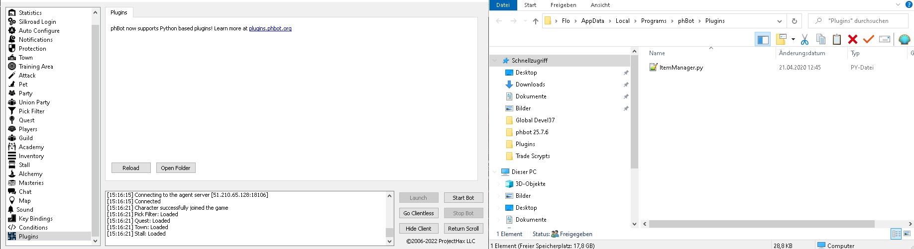Click the Reload plugins button
This screenshot has width=914, height=249.
pos(131,168)
